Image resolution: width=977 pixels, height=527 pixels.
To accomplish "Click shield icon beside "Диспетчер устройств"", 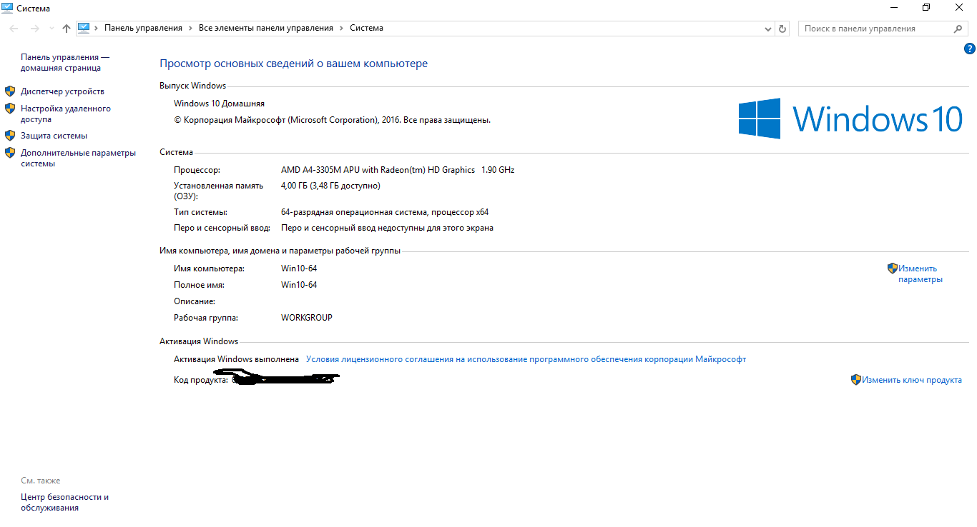I will tap(10, 91).
